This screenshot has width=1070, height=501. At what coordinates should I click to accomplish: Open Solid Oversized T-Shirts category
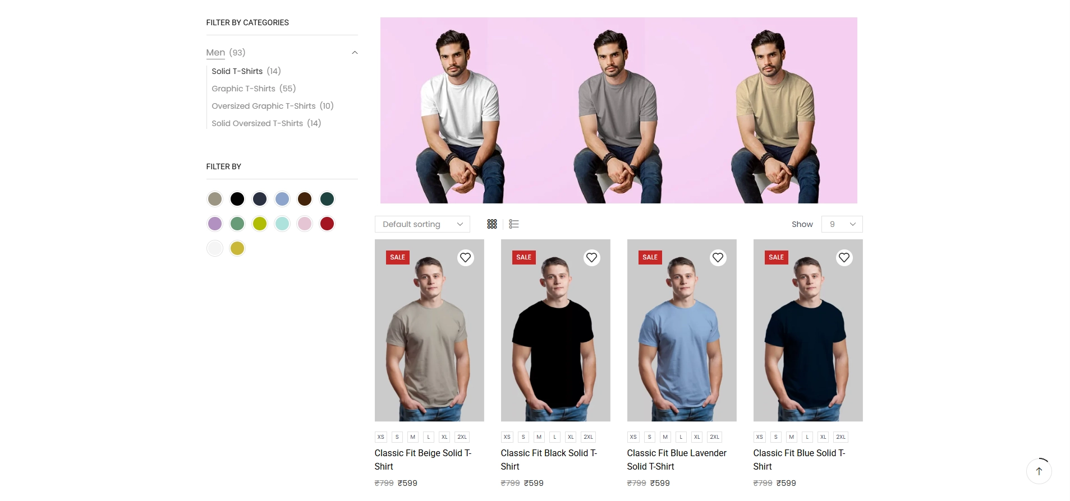[257, 123]
